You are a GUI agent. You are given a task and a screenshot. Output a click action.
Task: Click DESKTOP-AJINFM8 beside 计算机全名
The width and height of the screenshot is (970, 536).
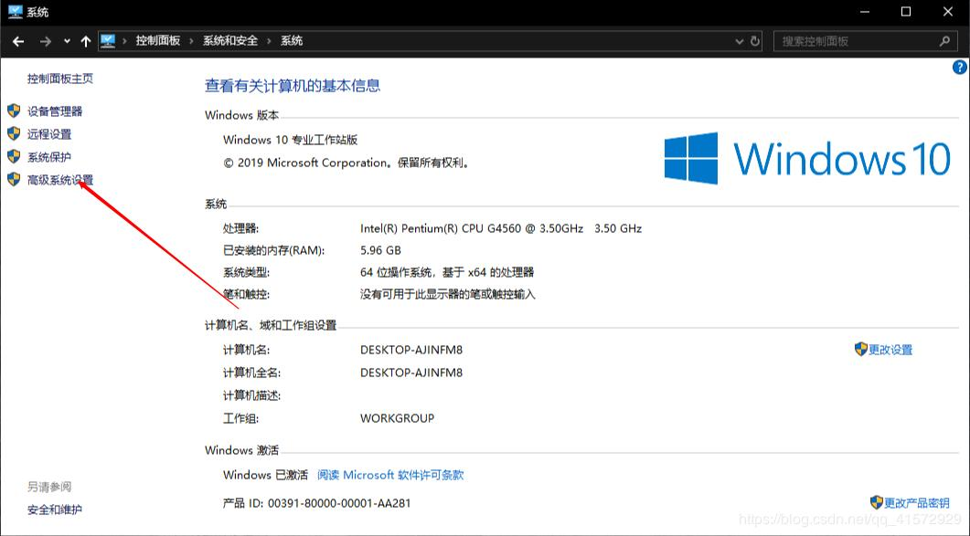coord(411,373)
